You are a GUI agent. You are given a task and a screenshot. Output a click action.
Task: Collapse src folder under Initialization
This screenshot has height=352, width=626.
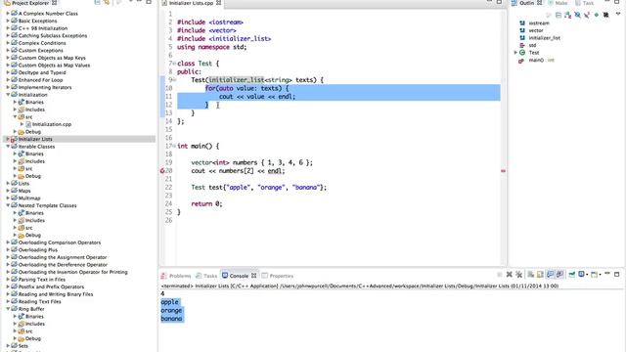click(15, 117)
